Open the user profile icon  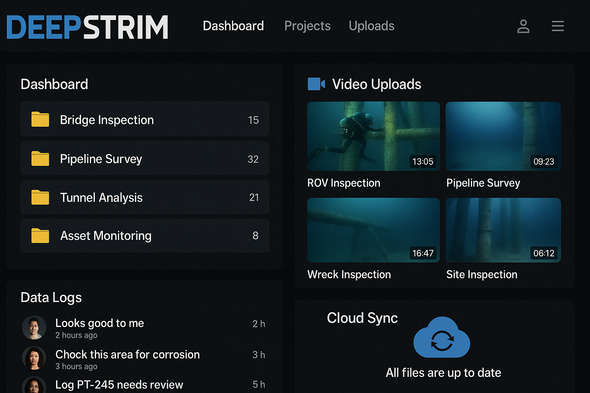523,26
